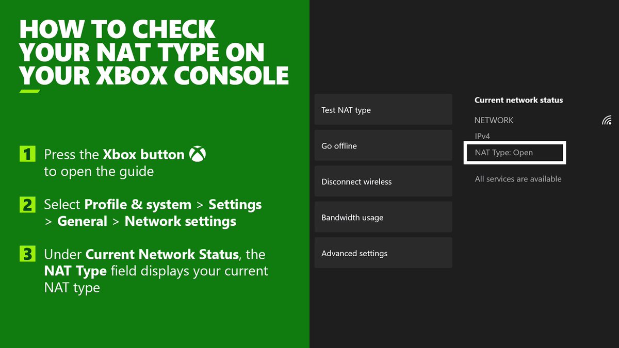This screenshot has width=619, height=348.
Task: Click 'All services are available' text
Action: point(518,179)
